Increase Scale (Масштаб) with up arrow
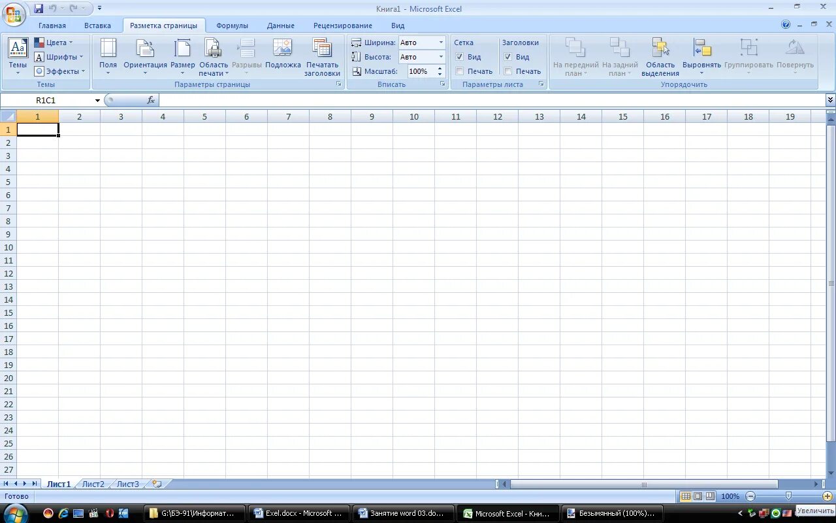 [440, 69]
